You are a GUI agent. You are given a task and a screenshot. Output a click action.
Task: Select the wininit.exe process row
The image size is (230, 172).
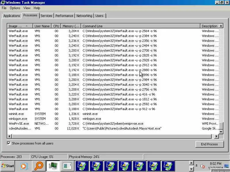coord(113,114)
